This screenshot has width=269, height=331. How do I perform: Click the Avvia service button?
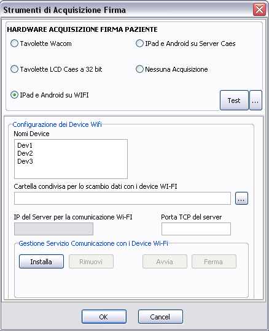165,262
